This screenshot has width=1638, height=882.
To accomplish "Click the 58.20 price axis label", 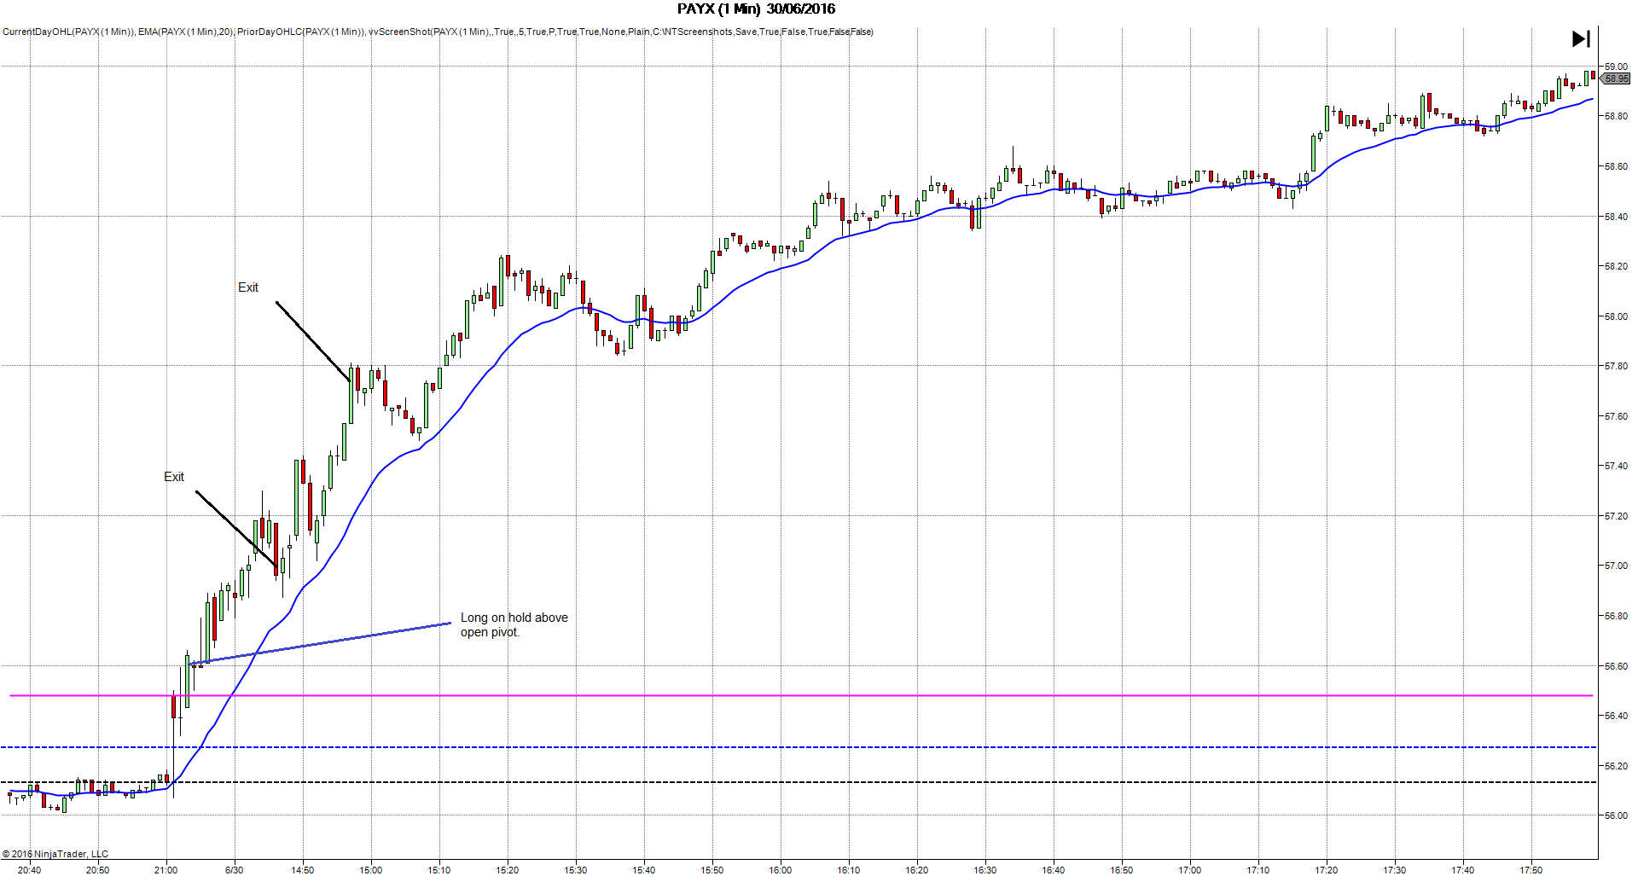I will click(x=1616, y=266).
